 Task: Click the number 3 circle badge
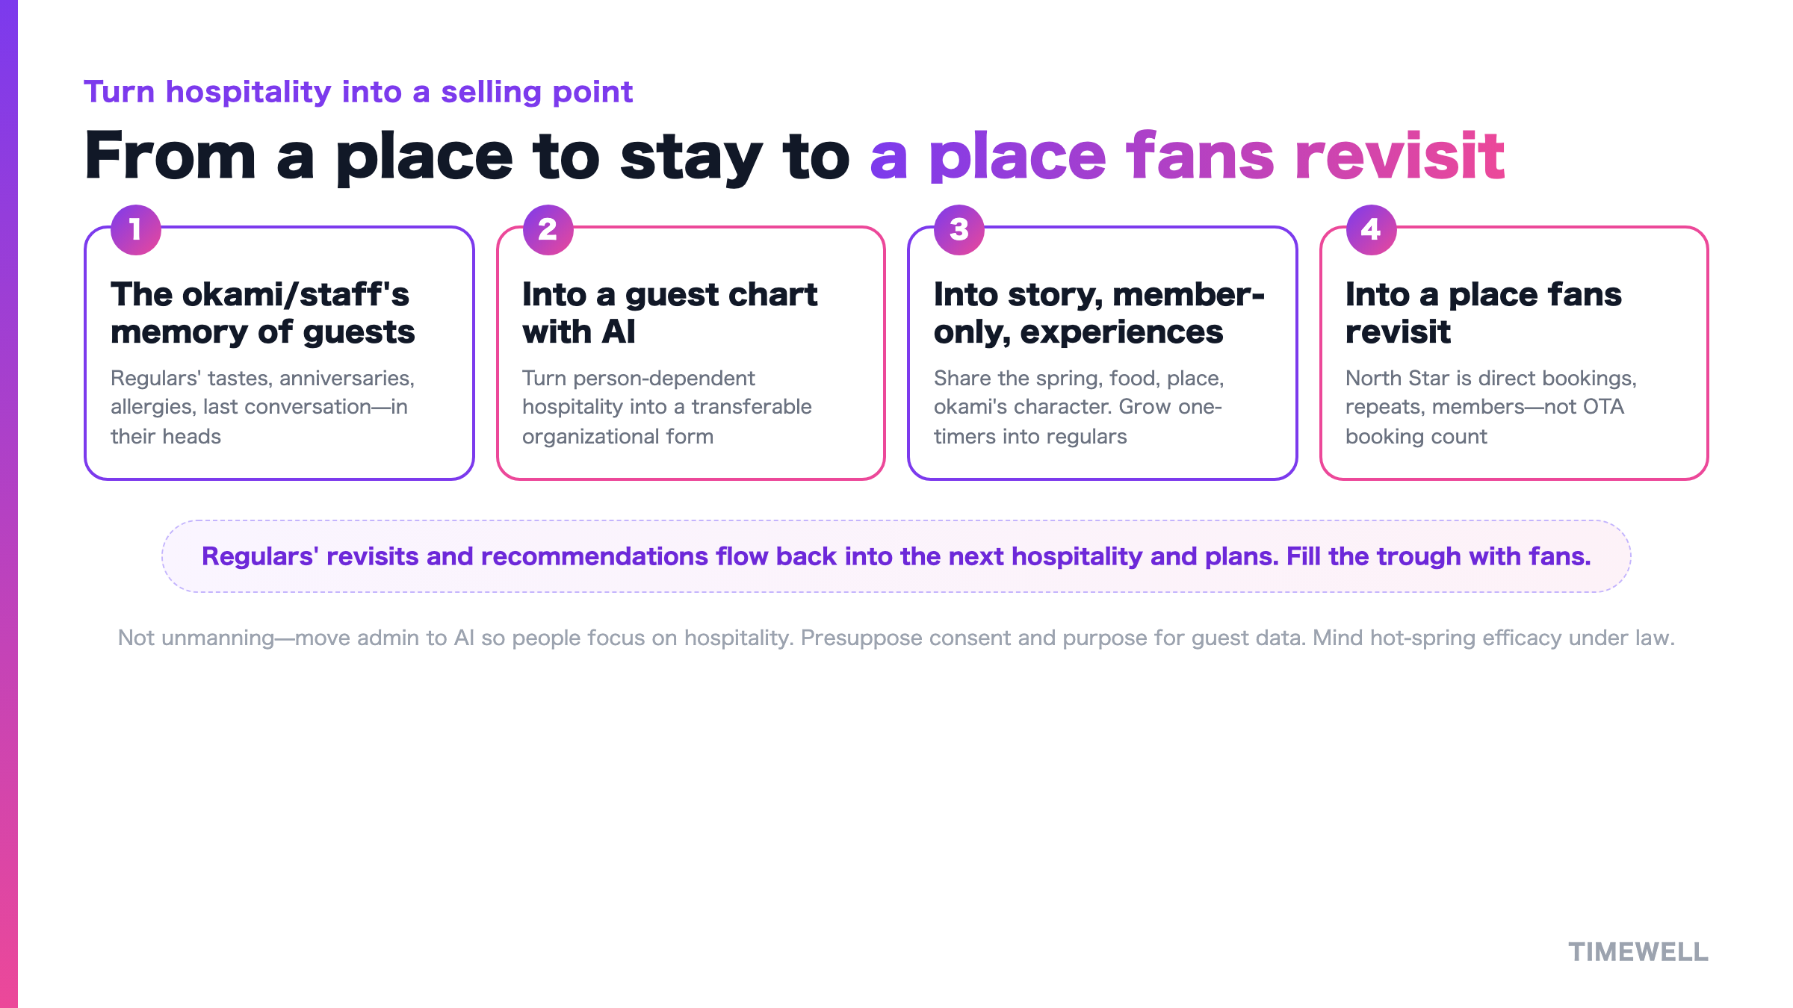[x=959, y=230]
